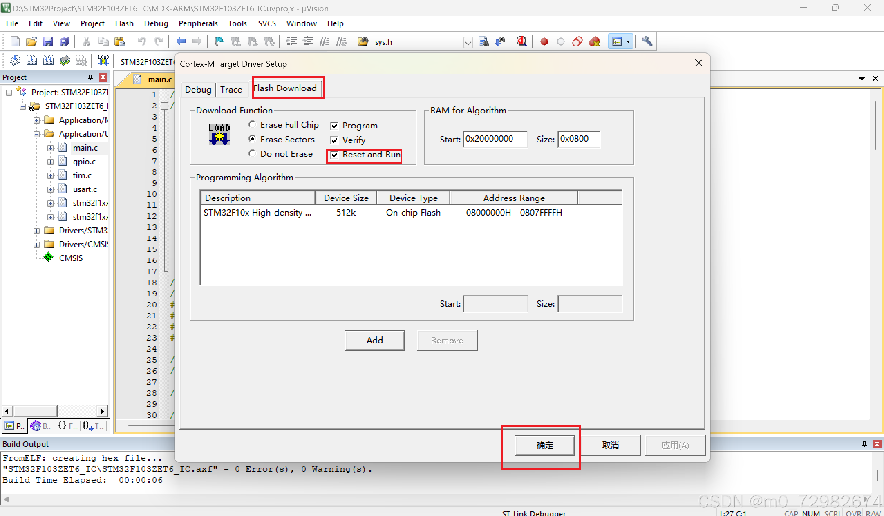The width and height of the screenshot is (884, 516).
Task: Expand the main.c file node
Action: 50,148
